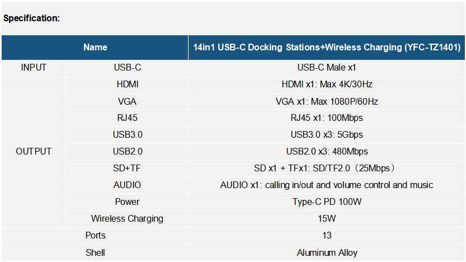Select the INPUT row label

coord(34,68)
